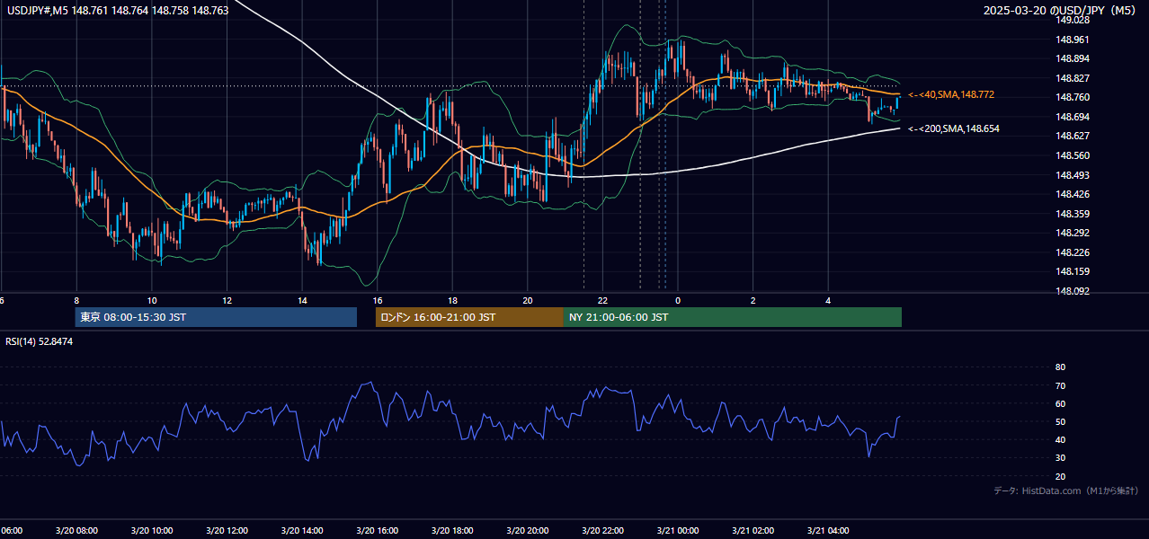Click price axis value 148.961
The height and width of the screenshot is (539, 1149).
coord(1072,40)
